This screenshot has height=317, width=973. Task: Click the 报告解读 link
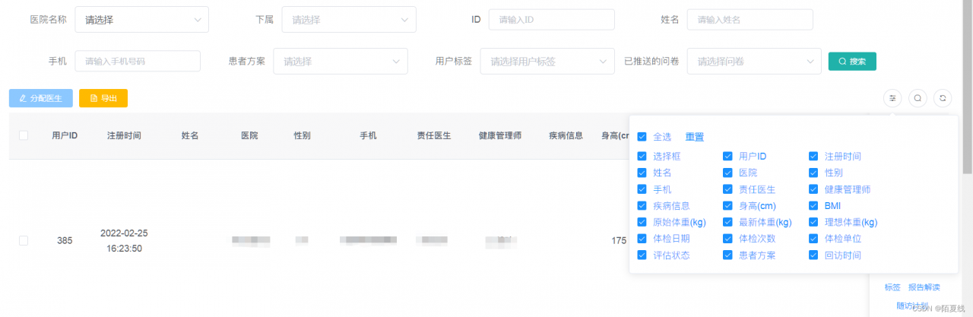click(x=924, y=287)
